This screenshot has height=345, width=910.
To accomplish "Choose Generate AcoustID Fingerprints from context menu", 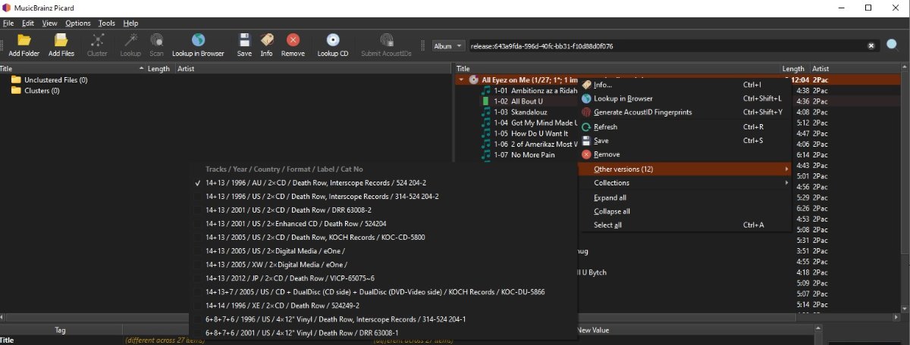I will pos(642,112).
